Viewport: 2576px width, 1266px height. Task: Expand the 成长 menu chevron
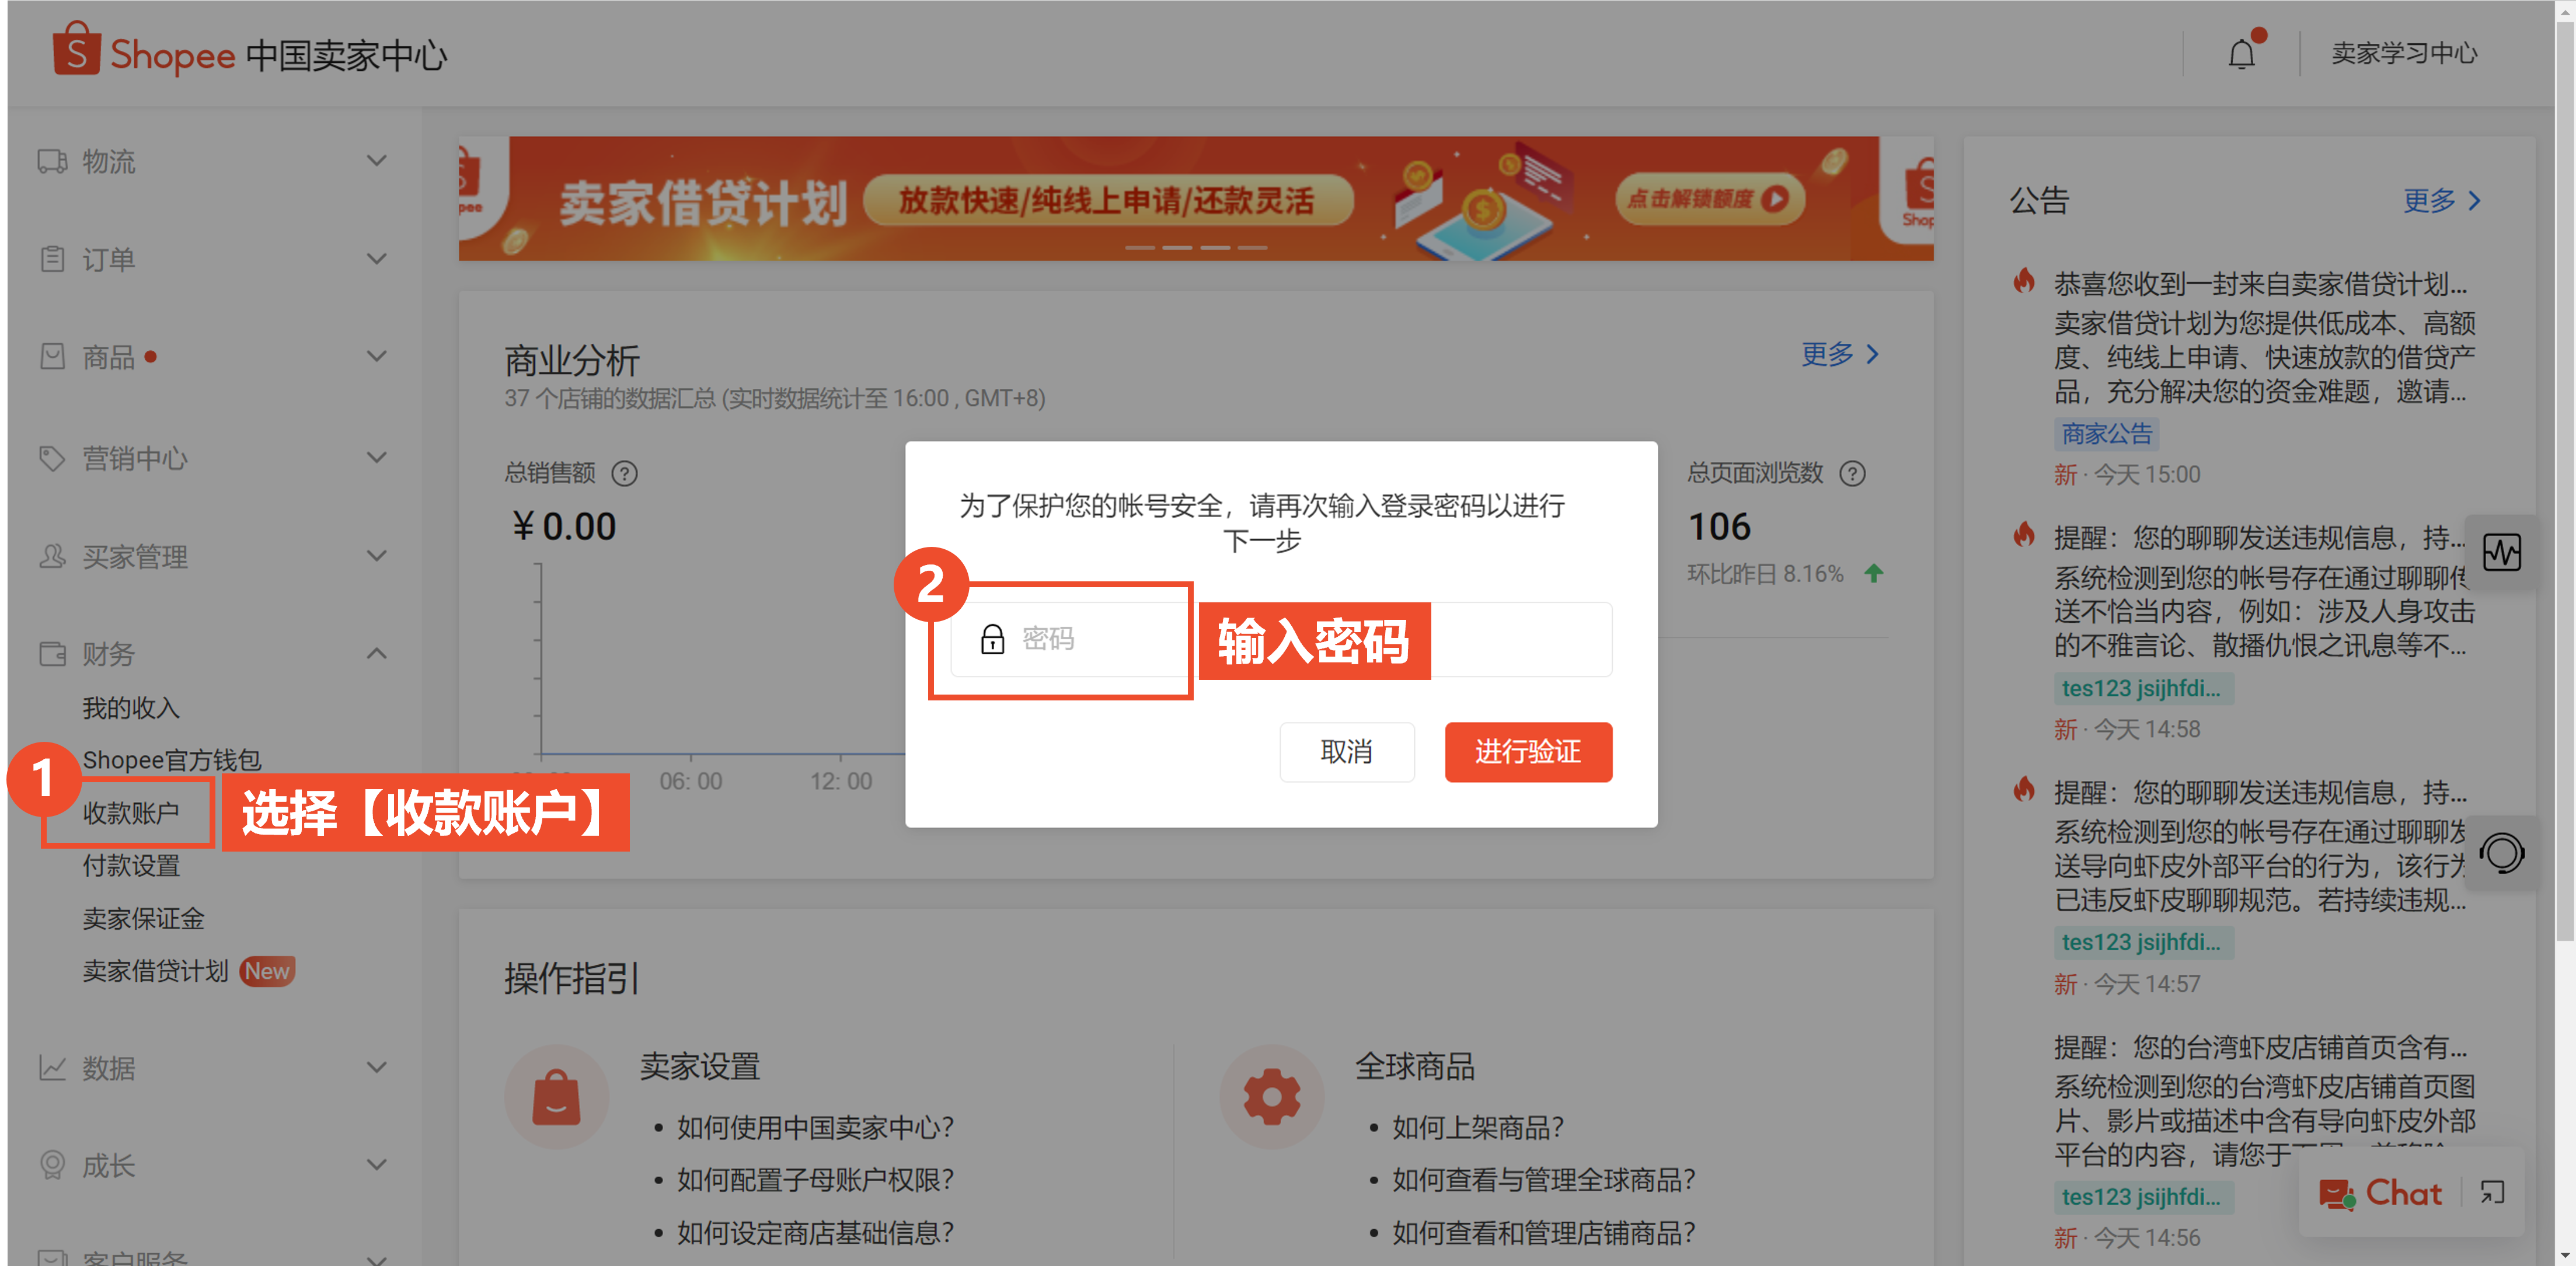(376, 1164)
